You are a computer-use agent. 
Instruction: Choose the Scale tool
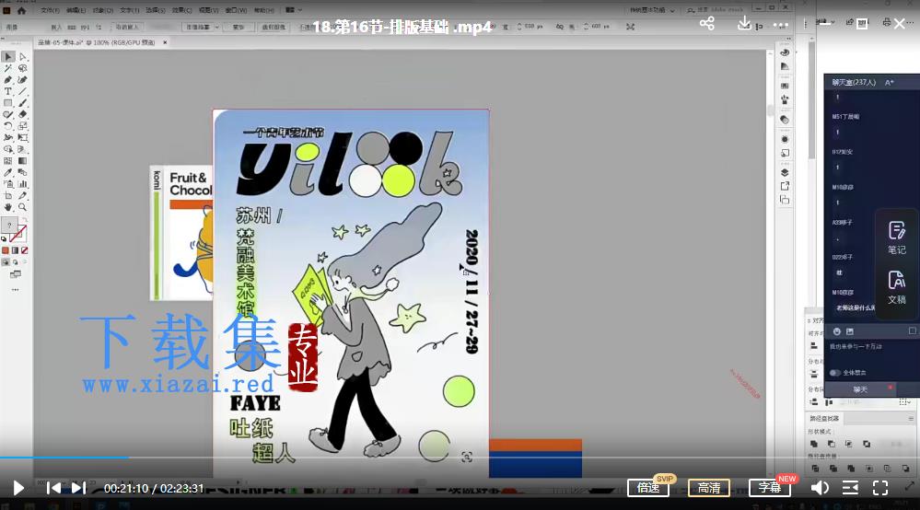click(23, 126)
